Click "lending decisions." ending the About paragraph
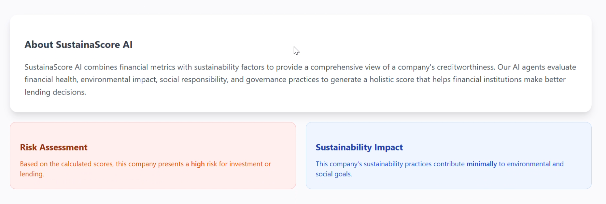 tap(55, 92)
